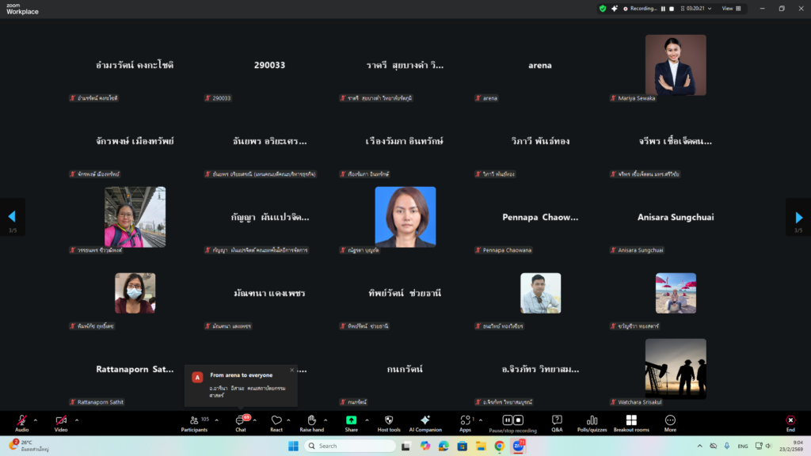Launch the AI Companion

[x=425, y=423]
